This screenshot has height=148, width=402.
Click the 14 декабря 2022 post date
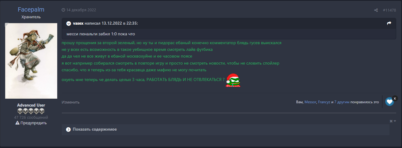(81, 10)
